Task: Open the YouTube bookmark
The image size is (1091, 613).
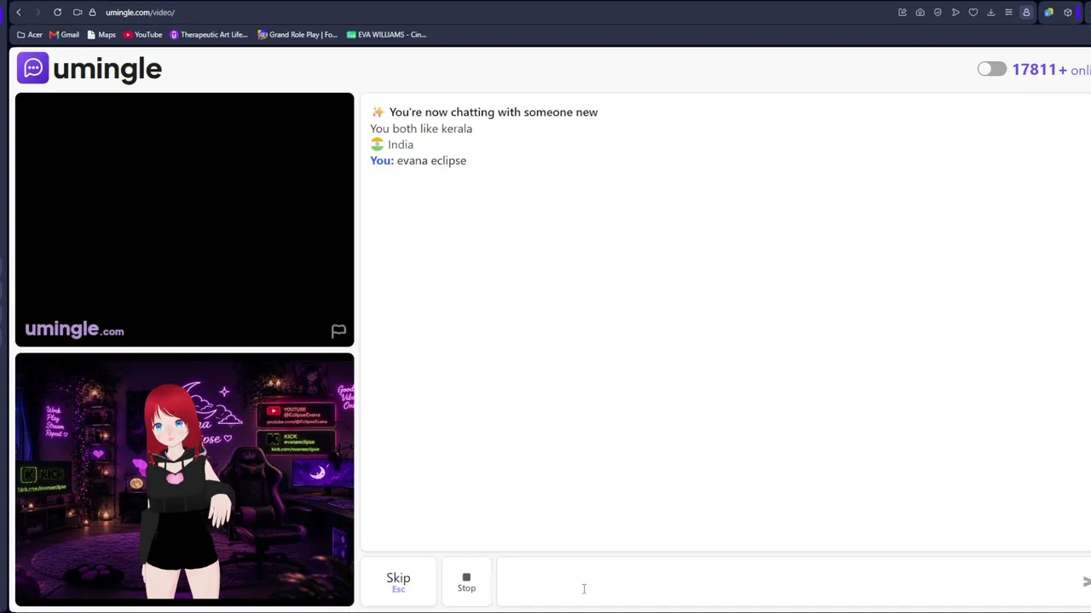Action: point(143,35)
